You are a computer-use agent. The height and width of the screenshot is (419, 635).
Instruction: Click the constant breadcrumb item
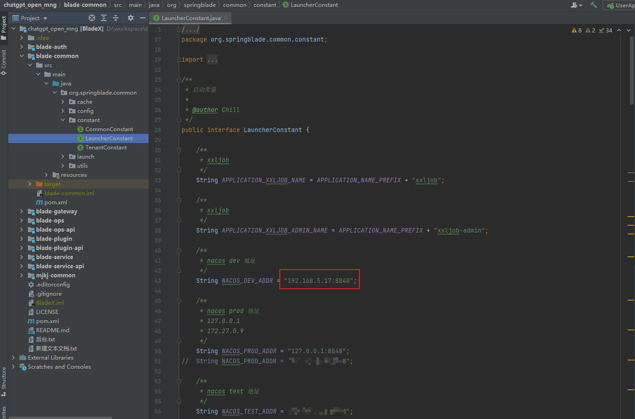(x=265, y=5)
